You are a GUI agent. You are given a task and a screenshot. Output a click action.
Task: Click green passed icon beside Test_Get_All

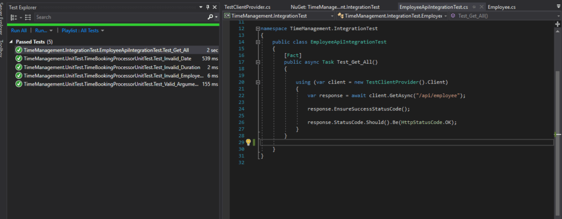[19, 50]
